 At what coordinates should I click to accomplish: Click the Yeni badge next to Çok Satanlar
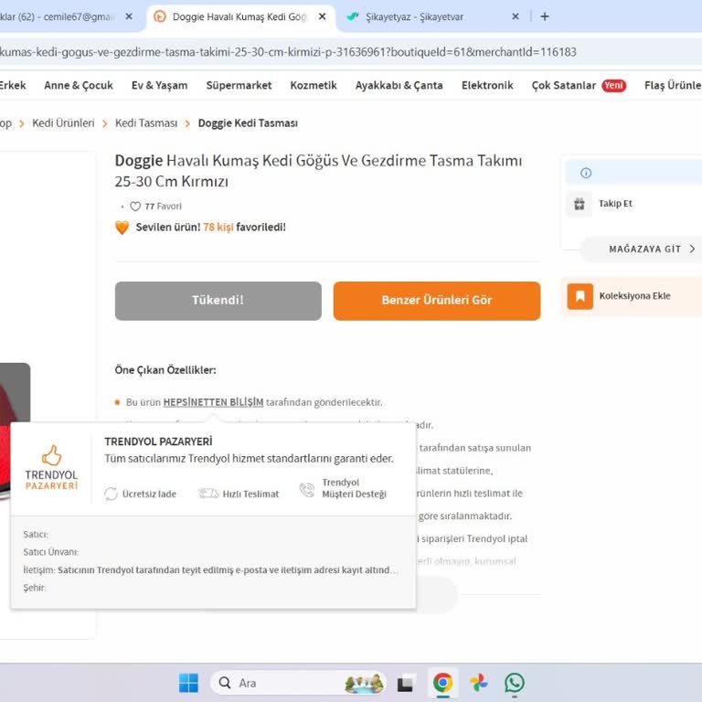[613, 85]
